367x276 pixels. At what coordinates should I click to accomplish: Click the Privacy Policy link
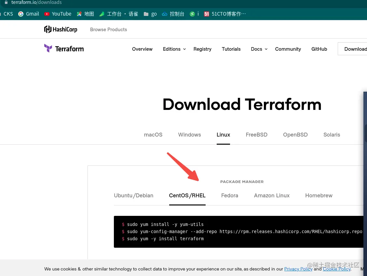(298, 269)
